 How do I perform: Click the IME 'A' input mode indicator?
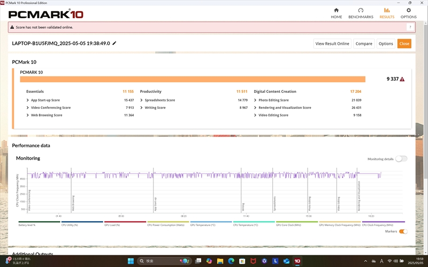[381, 261]
